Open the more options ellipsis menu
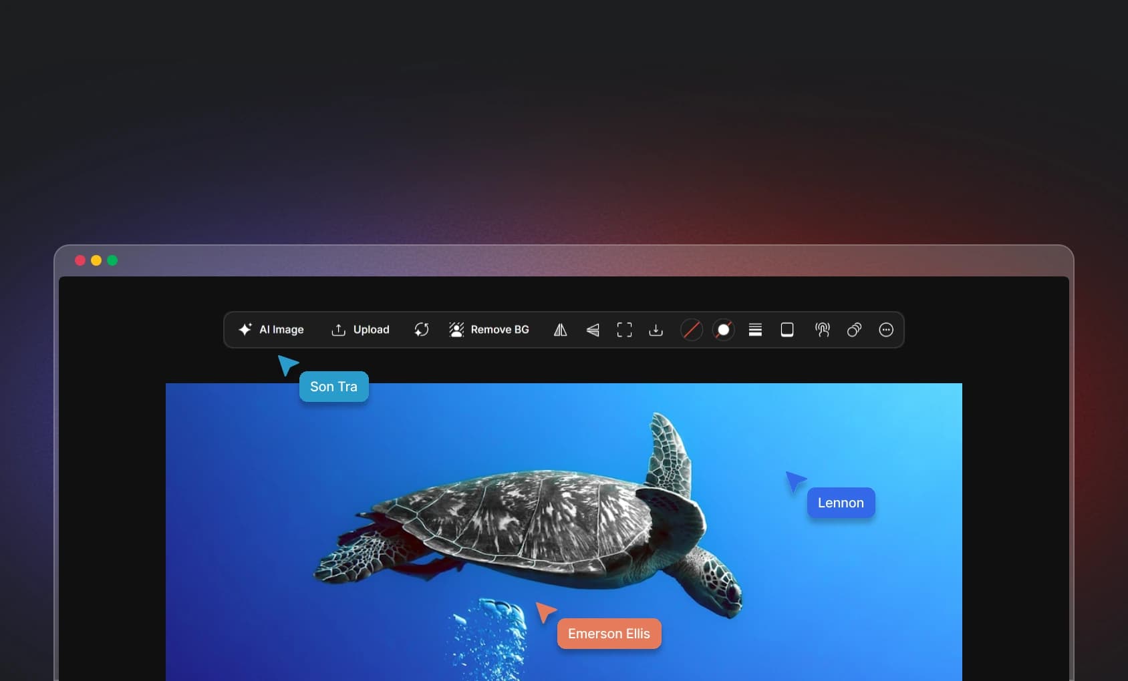 [x=886, y=330]
